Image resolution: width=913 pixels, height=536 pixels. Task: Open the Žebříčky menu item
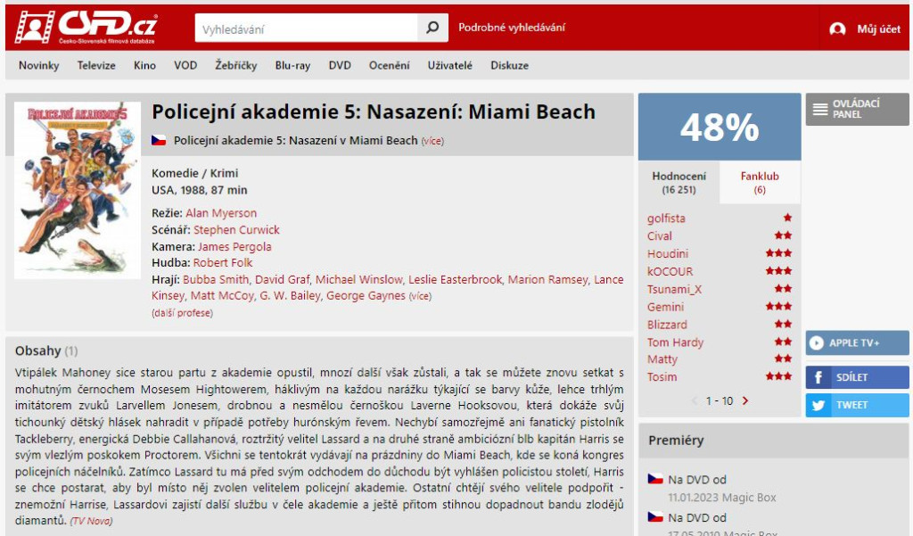pos(235,65)
